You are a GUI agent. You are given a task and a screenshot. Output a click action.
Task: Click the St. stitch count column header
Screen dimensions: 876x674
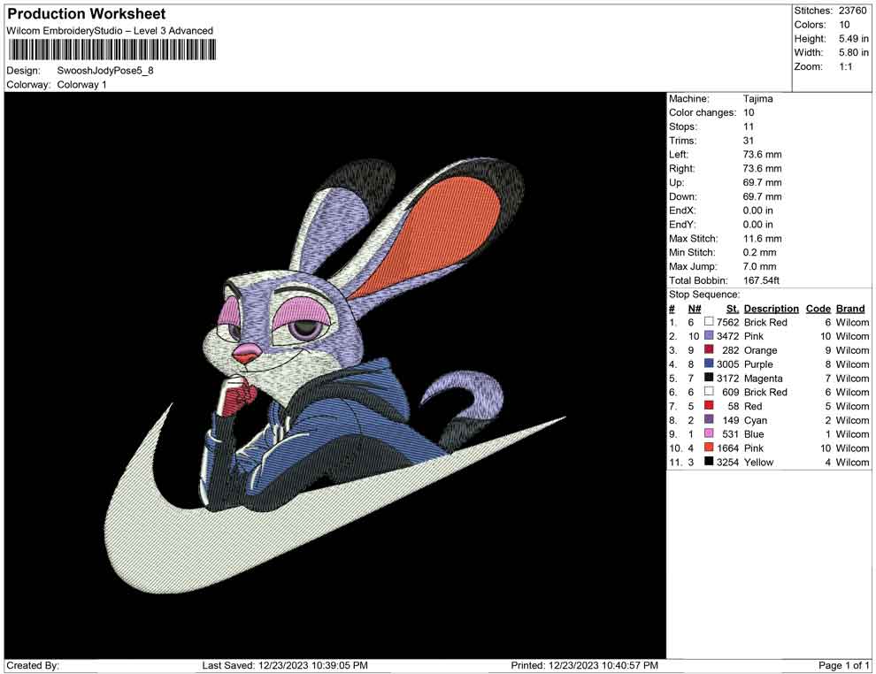pyautogui.click(x=732, y=309)
